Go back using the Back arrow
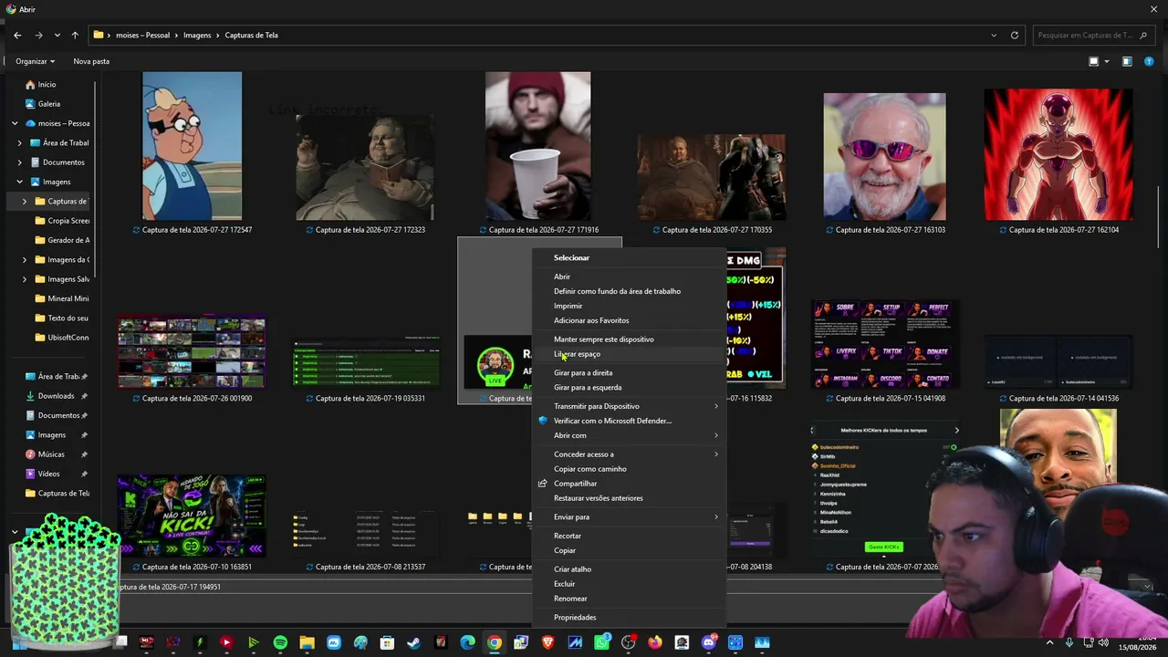 click(17, 35)
